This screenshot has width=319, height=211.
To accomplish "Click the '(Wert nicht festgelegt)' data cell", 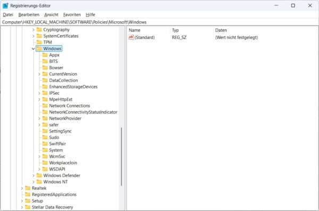I will [x=237, y=37].
